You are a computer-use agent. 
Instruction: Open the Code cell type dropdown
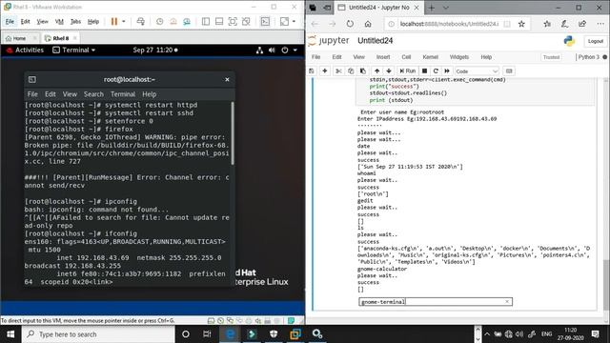click(477, 71)
